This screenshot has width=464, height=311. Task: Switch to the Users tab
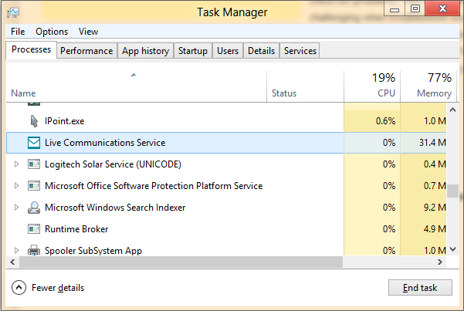228,51
